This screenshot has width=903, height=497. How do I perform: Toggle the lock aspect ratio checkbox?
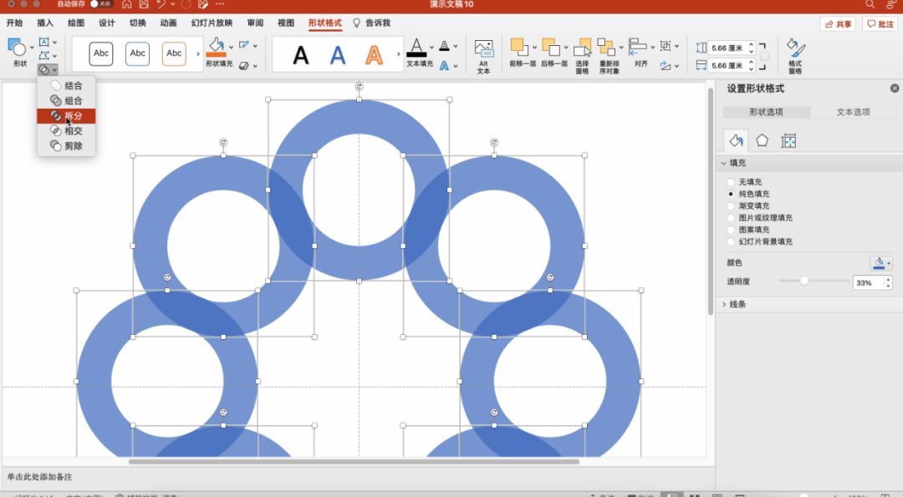764,56
